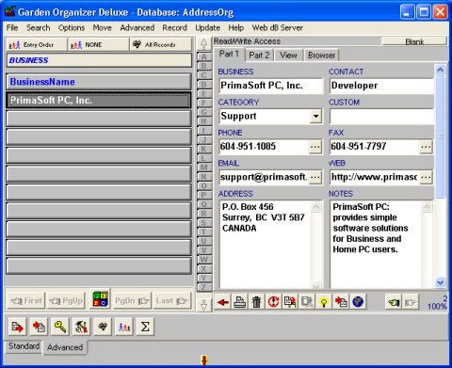452x368 pixels.
Task: Click the down arrow below alphabet index
Action: point(204,305)
